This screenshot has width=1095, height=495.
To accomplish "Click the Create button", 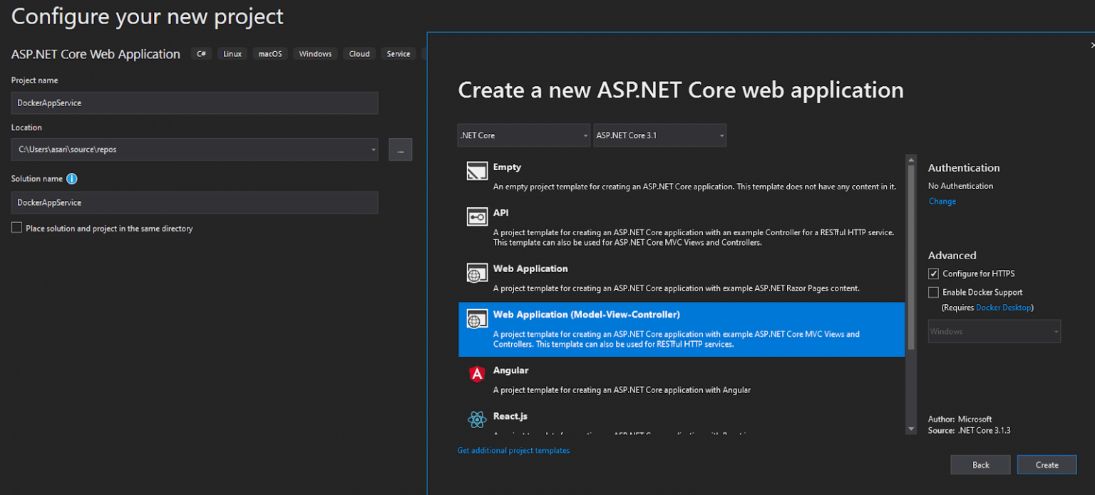I will pyautogui.click(x=1047, y=464).
